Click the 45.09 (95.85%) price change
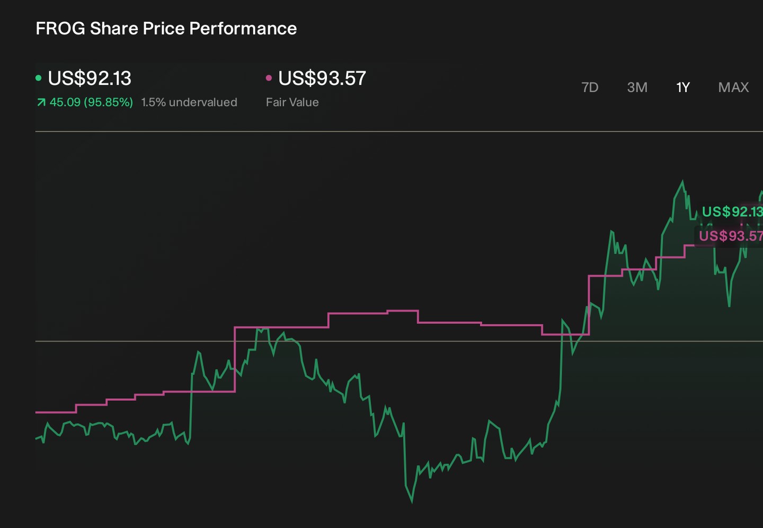Screen dimensions: 763x528 point(91,102)
